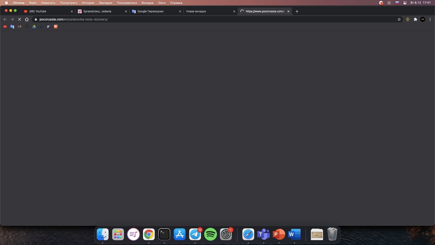Open the minimized window thumbnail in Dock
435x245 pixels.
click(x=317, y=234)
